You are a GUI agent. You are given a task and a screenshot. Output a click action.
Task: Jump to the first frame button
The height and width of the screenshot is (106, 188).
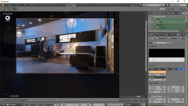pos(108,105)
